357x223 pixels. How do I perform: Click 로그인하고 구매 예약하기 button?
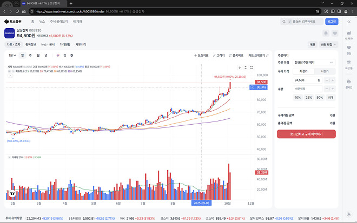point(306,133)
